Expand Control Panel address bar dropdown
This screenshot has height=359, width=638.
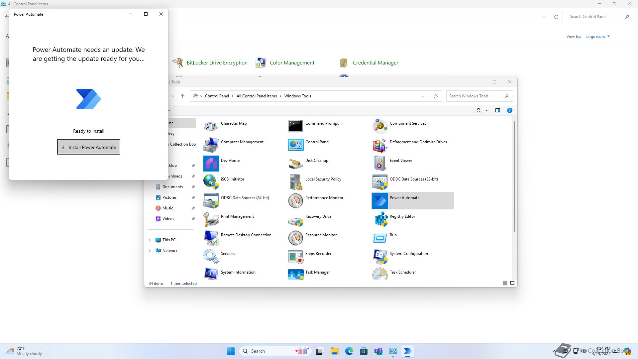[544, 17]
